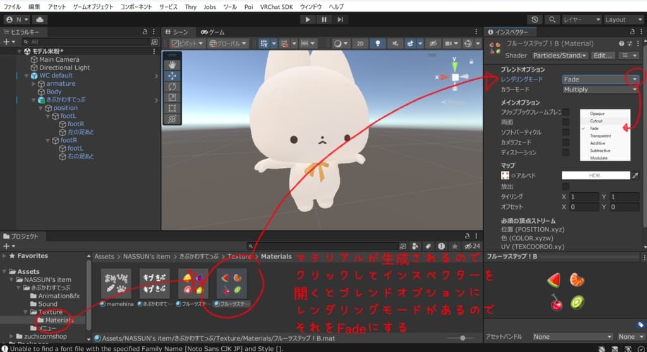The image size is (647, 352).
Task: Open the アセット menu
Action: pos(56,6)
